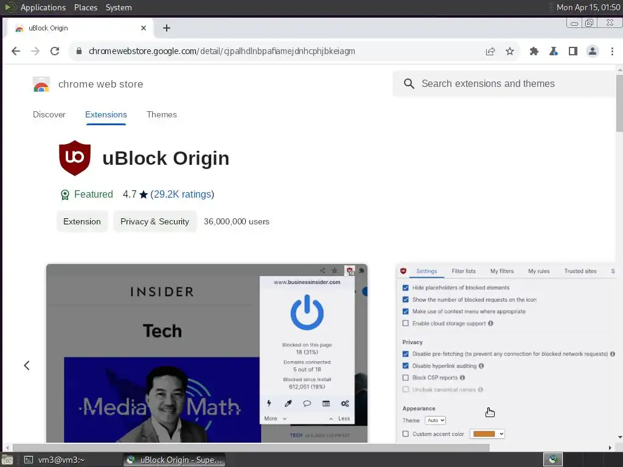Bookmark this tab with the star icon
The image size is (623, 467).
(x=510, y=51)
